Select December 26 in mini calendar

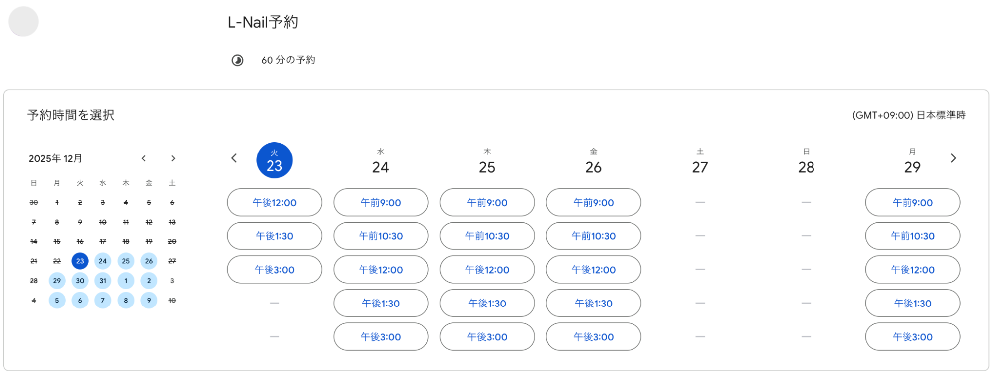pyautogui.click(x=149, y=261)
